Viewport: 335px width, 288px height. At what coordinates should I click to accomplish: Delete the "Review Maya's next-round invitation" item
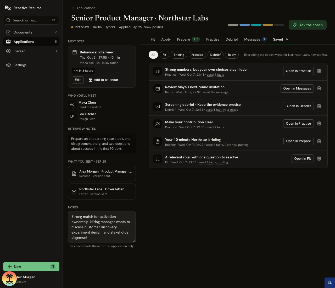pos(319,88)
